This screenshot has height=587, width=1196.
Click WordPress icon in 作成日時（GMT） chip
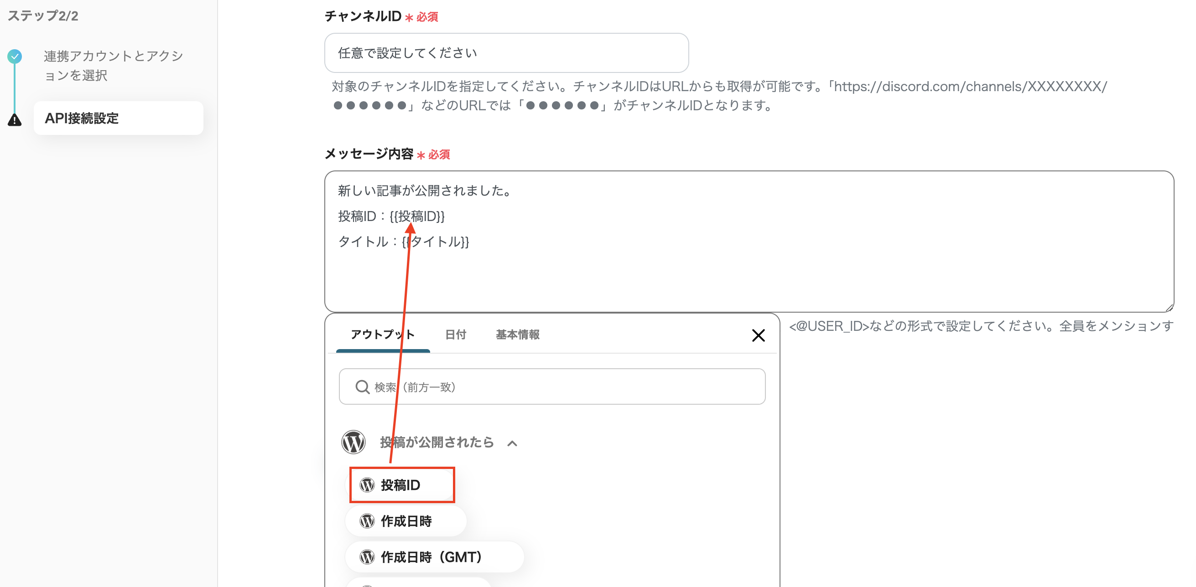click(x=367, y=557)
